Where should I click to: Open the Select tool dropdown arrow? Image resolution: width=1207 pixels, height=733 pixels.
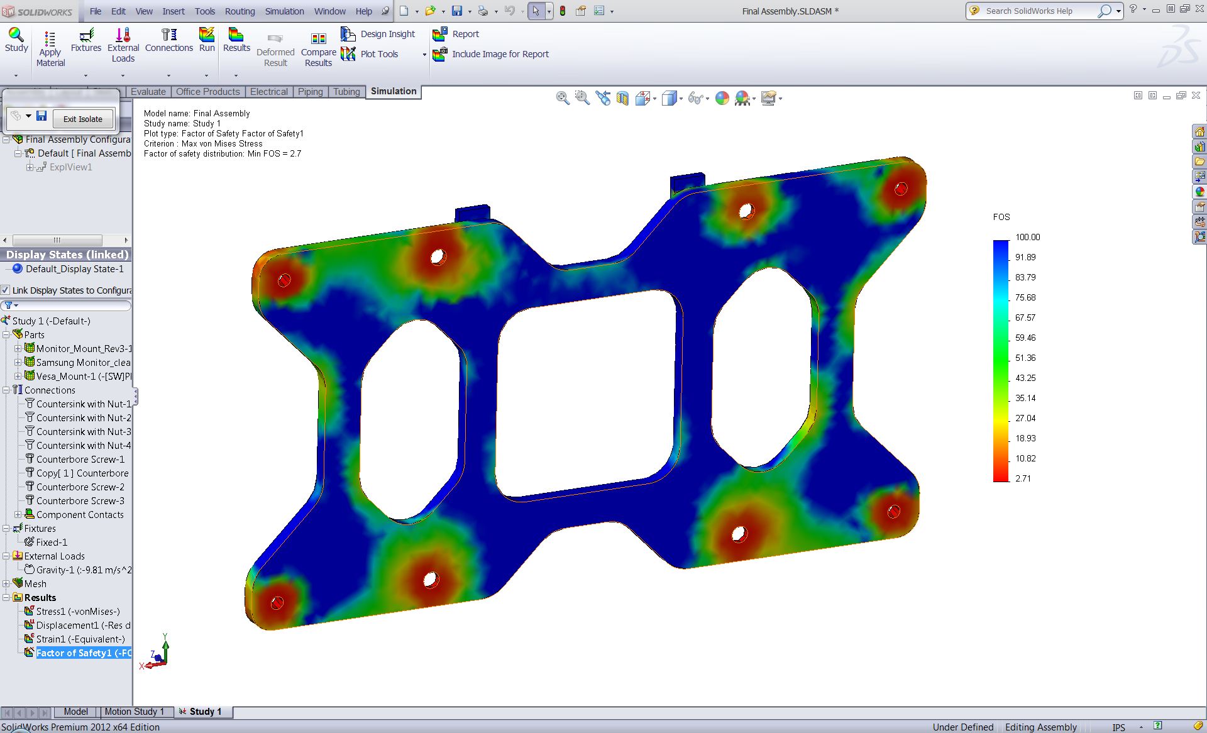[x=549, y=11]
